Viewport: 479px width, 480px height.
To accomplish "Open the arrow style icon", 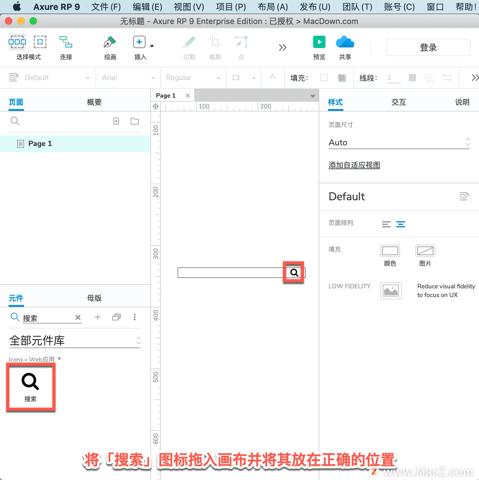I will pyautogui.click(x=447, y=78).
